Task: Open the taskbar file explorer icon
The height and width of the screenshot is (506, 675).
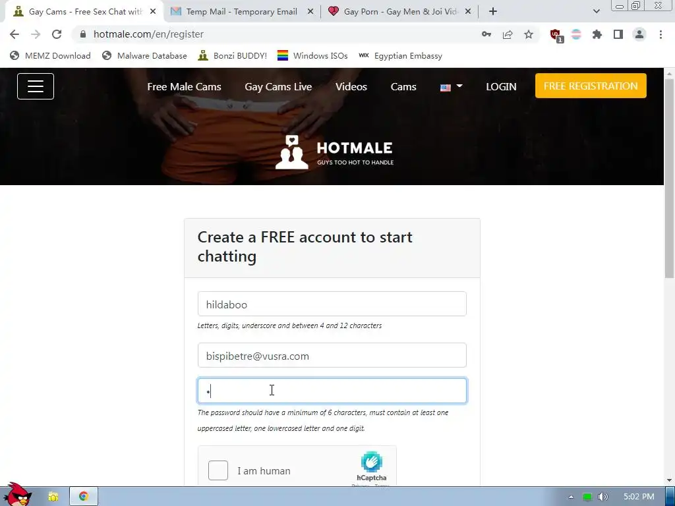Action: (53, 497)
